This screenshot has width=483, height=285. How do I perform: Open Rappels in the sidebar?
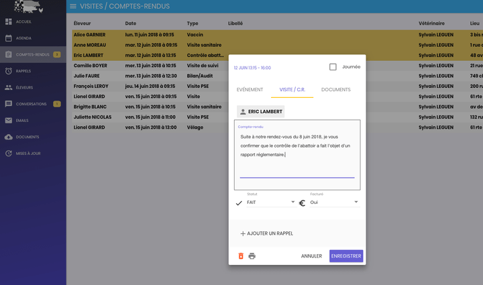pos(23,70)
